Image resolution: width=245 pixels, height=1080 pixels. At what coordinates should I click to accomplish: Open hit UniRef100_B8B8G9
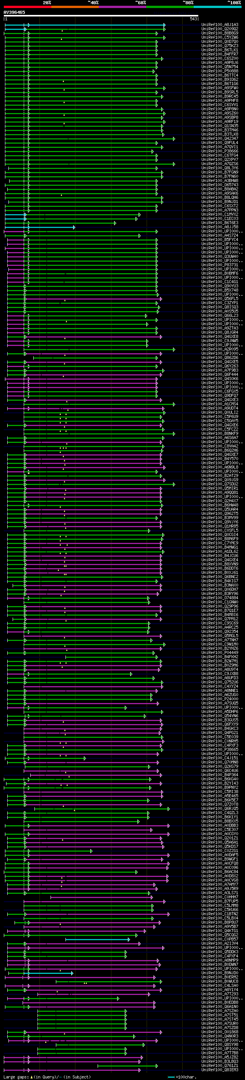tap(220, 33)
